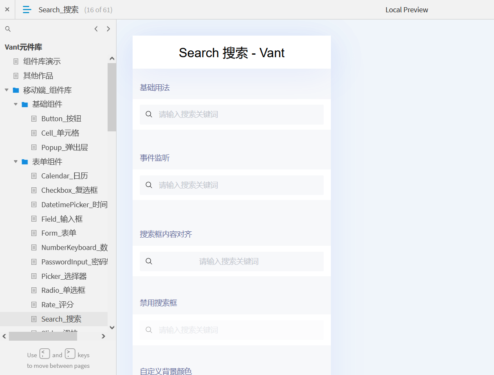494x375 pixels.
Task: Open the Picker_选择器 page
Action: point(64,276)
